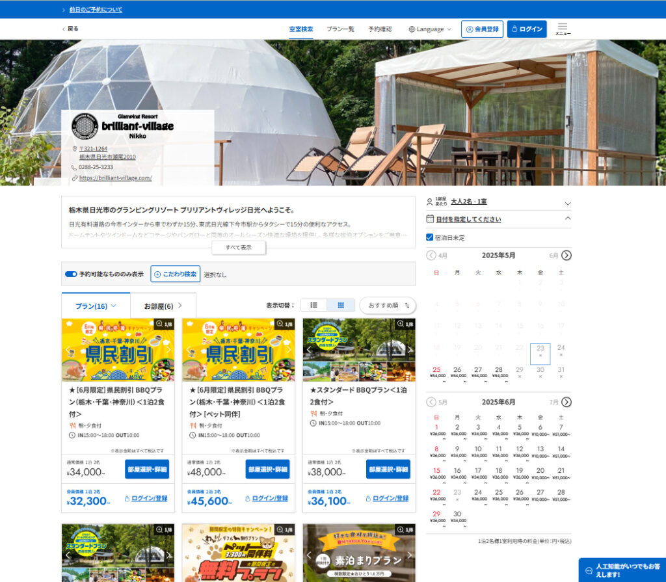Open the hamburger メニュー icon
This screenshot has width=666, height=582.
click(x=563, y=29)
